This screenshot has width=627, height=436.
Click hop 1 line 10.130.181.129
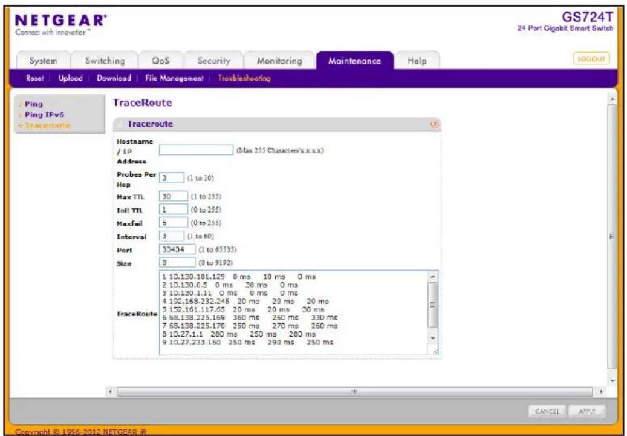239,277
